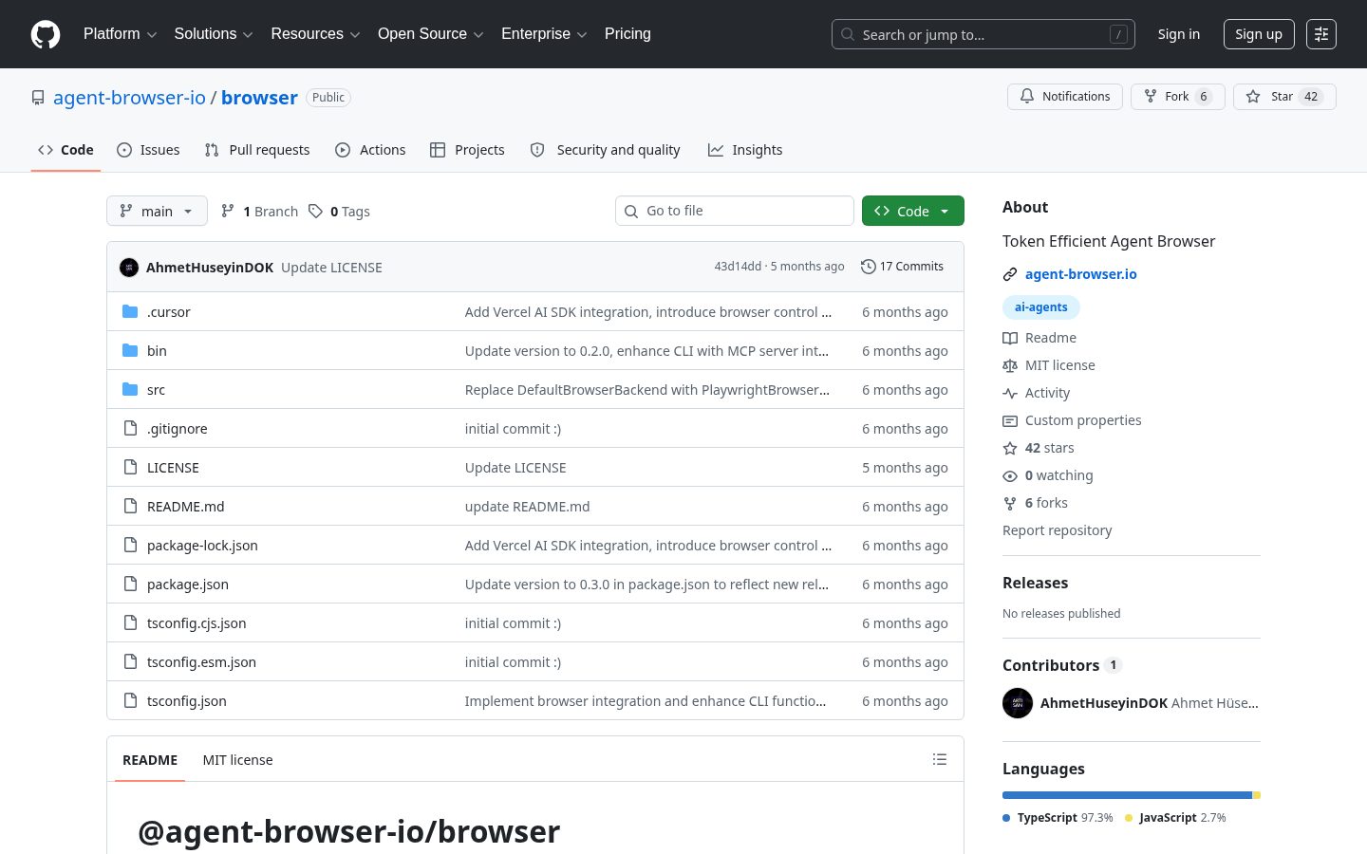The image size is (1367, 854).
Task: Click the bin folder icon
Action: pos(130,350)
